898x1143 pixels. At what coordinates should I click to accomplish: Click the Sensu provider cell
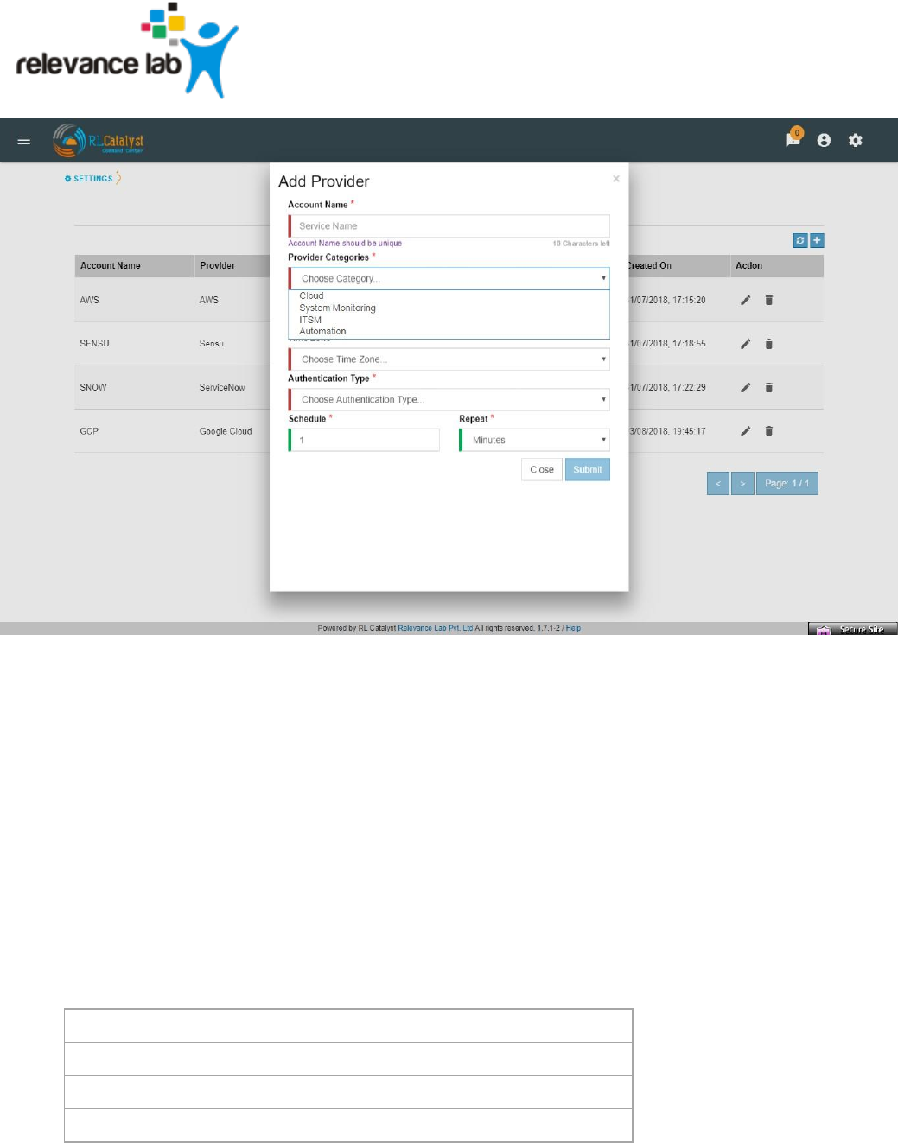[211, 343]
